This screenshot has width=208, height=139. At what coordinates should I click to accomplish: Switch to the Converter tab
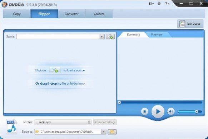coord(71,14)
